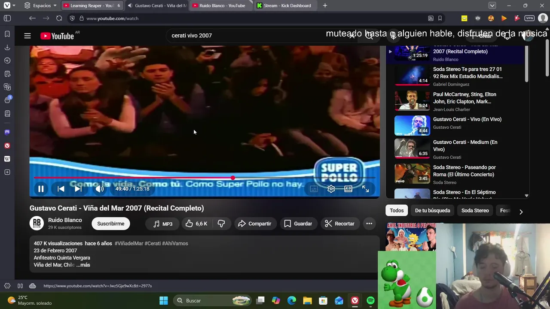Bookmark this page icon

pyautogui.click(x=440, y=18)
